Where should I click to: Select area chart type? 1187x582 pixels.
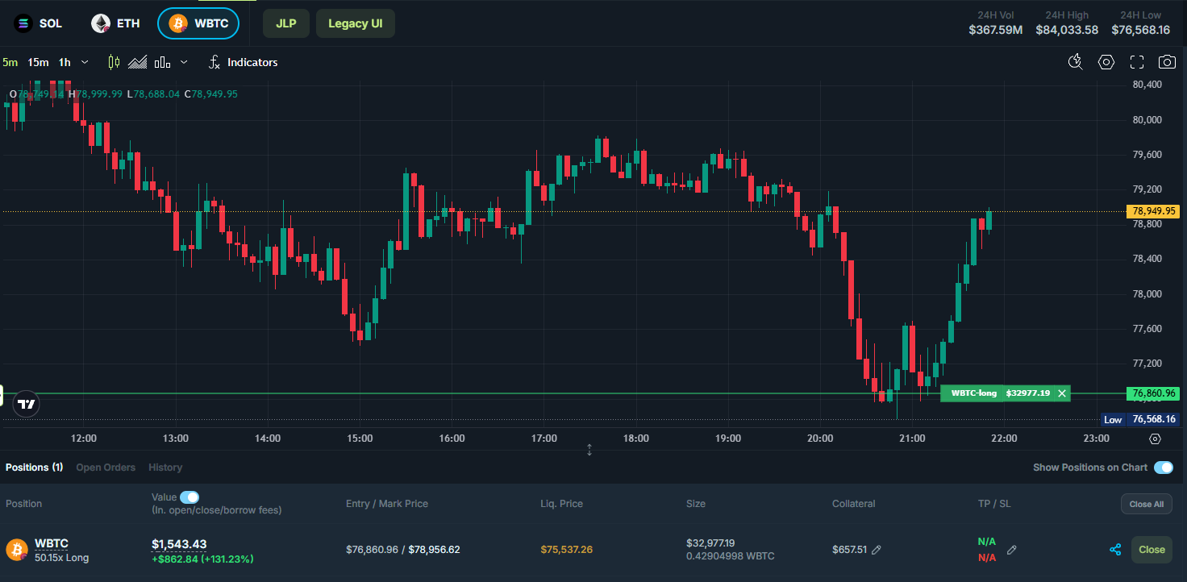pos(138,62)
